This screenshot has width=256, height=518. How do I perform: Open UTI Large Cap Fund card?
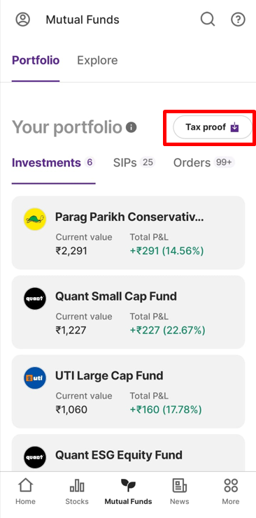128,391
